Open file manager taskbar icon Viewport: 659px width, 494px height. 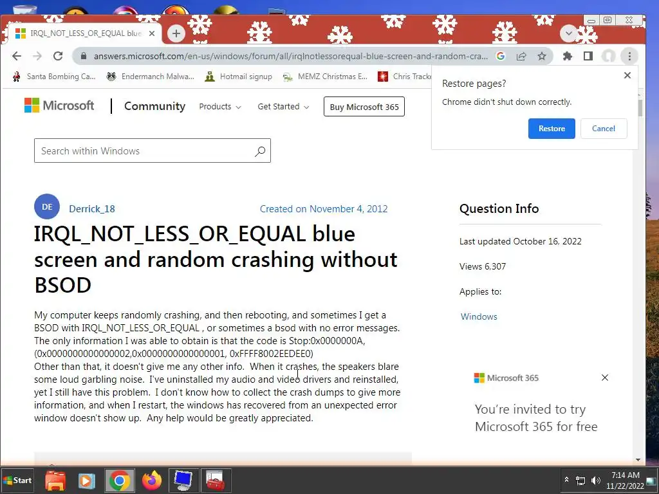click(55, 480)
